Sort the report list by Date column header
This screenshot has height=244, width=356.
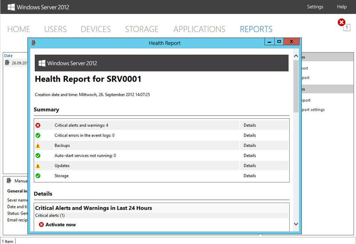[x=8, y=56]
